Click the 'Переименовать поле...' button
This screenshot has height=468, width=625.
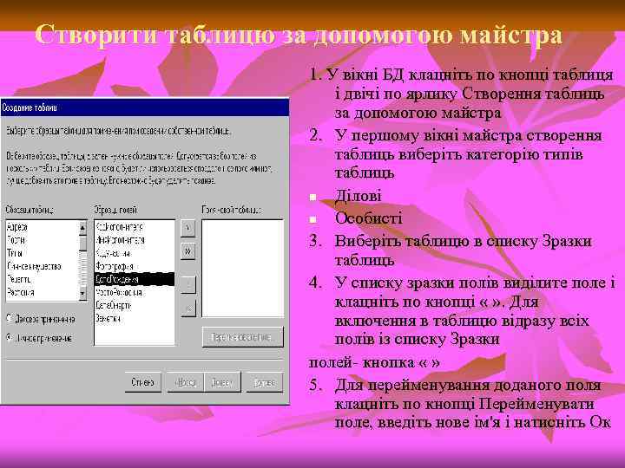(x=243, y=337)
